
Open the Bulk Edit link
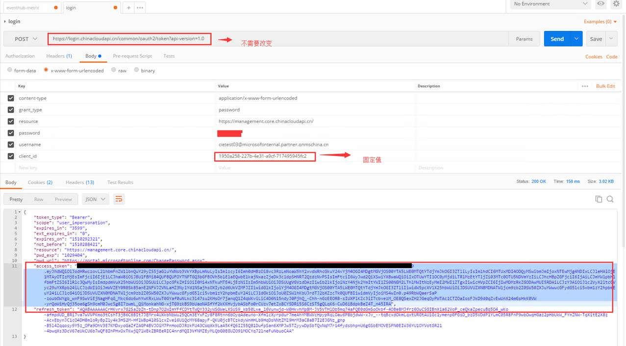(x=605, y=86)
